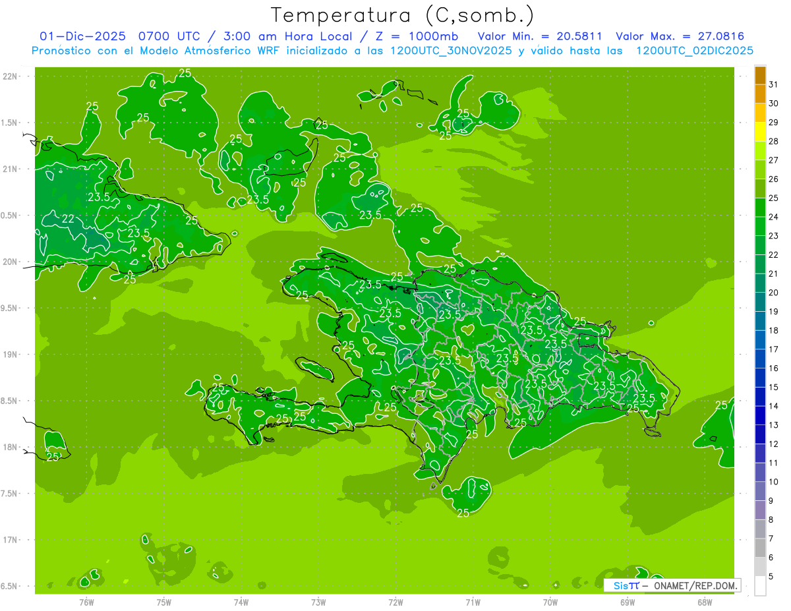Click 'Valor Min. = 20.5811' text

click(x=540, y=36)
